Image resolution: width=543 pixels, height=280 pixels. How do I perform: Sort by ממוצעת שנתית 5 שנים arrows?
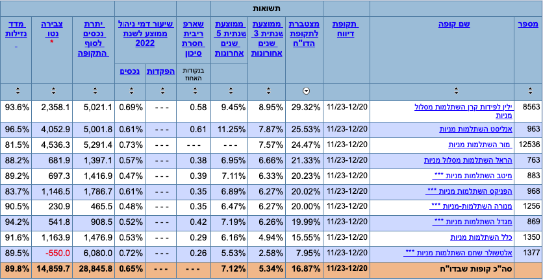tap(231, 91)
